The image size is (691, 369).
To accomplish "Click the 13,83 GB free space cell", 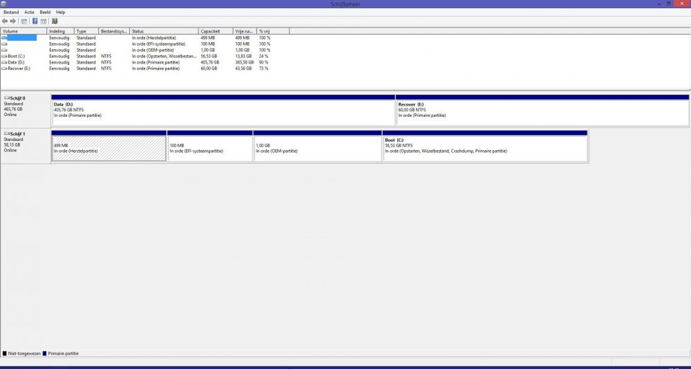I will [x=243, y=57].
